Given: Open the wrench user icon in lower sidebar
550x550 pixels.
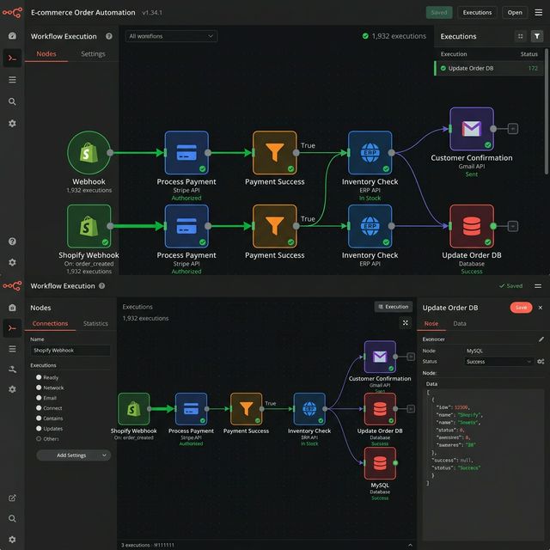Looking at the screenshot, I should tap(12, 369).
